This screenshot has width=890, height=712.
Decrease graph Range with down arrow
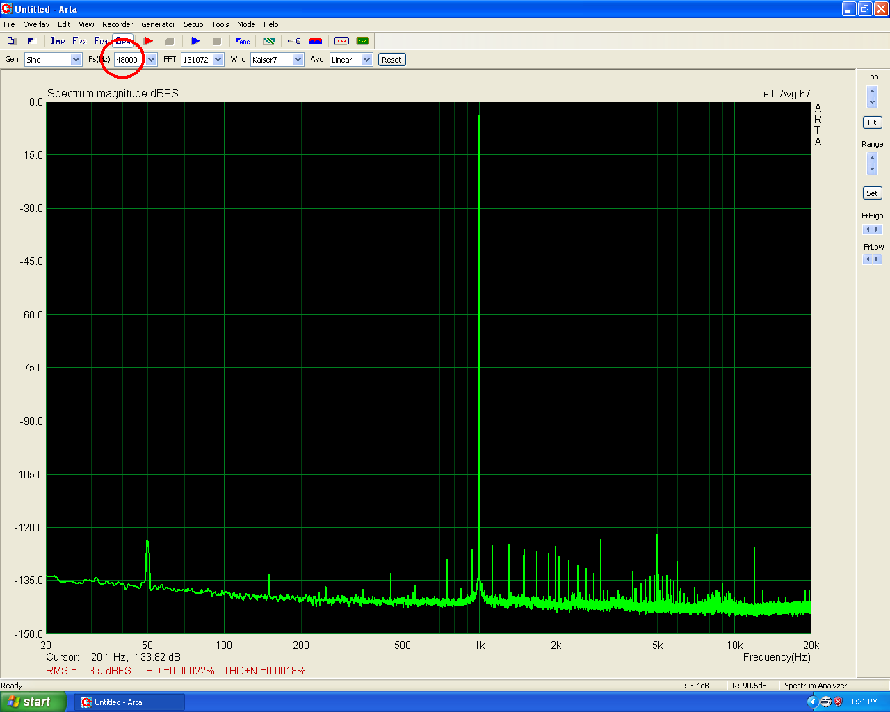[x=873, y=169]
